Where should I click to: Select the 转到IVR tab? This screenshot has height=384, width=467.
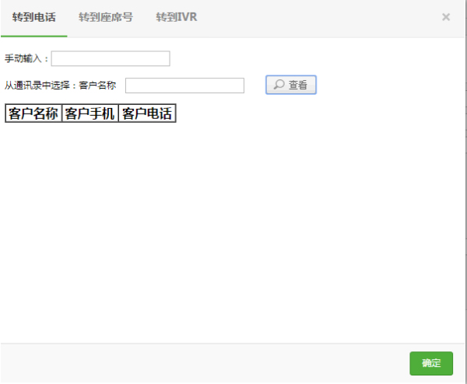click(176, 17)
